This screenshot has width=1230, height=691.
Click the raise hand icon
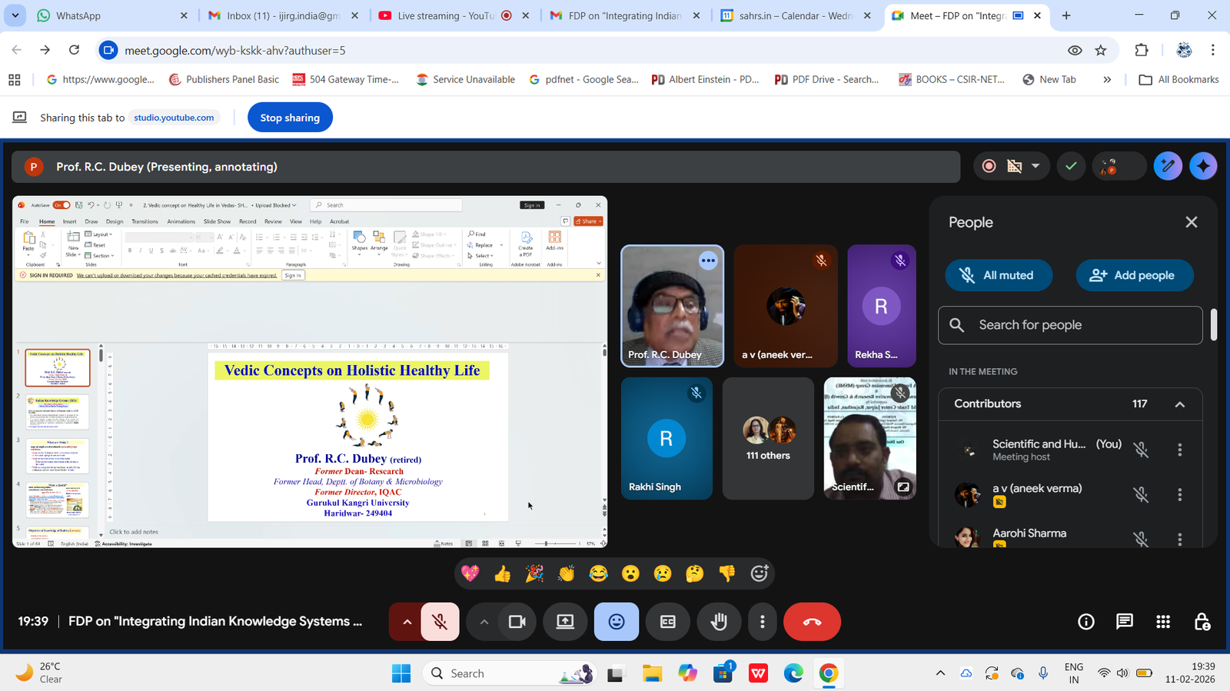719,622
